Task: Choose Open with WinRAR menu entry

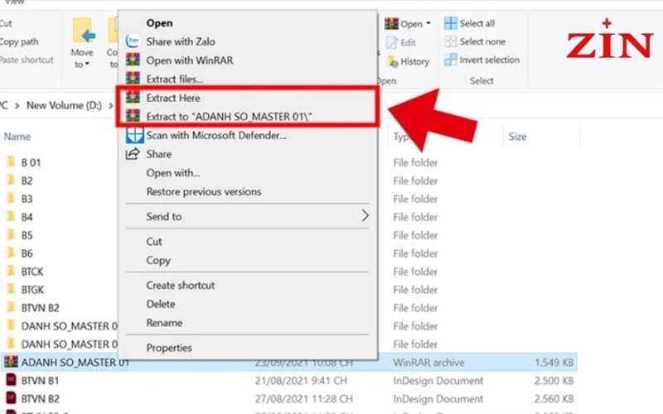Action: [187, 60]
